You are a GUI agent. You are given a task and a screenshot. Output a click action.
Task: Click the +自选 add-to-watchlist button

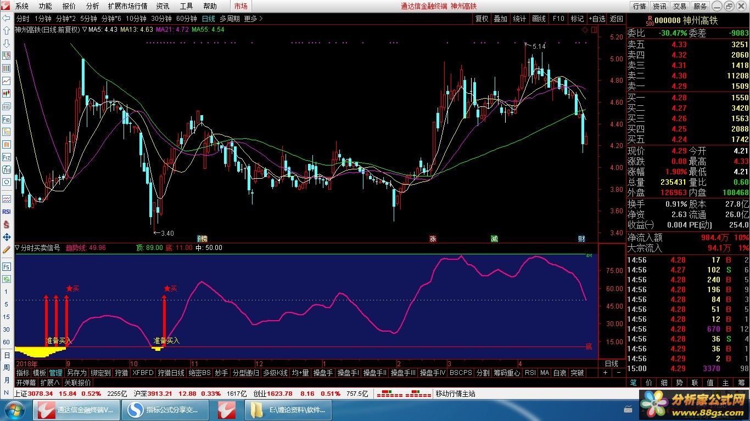(x=597, y=18)
